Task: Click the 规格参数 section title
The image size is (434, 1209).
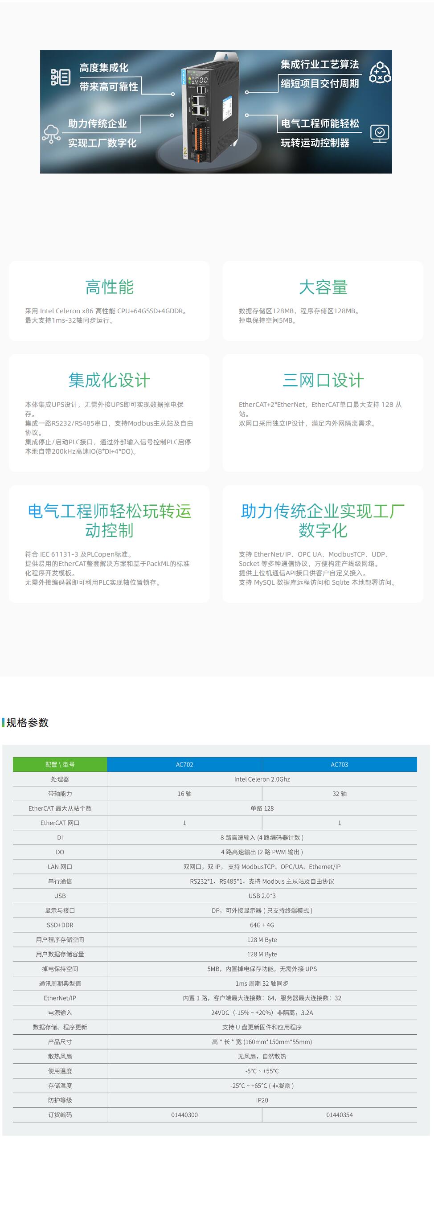Action: [28, 722]
